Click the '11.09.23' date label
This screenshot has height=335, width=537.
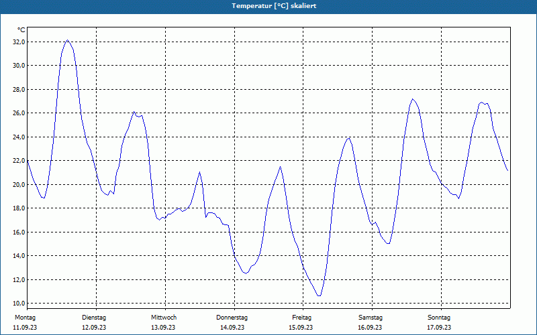coord(25,328)
